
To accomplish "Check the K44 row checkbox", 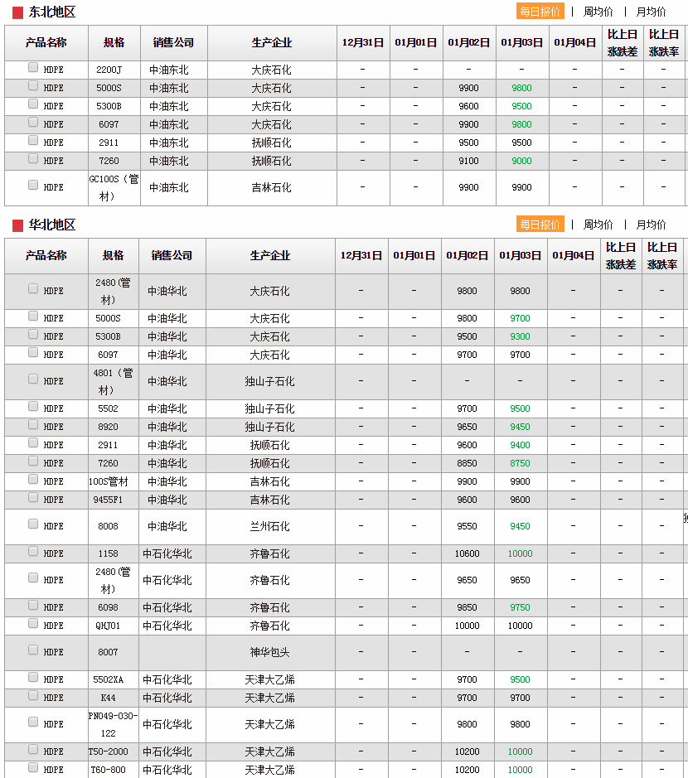I will [x=33, y=696].
